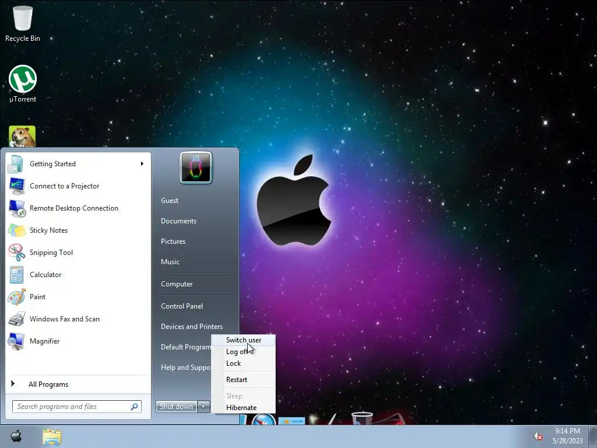Choose Switch user from power menu
The width and height of the screenshot is (597, 448).
[244, 340]
